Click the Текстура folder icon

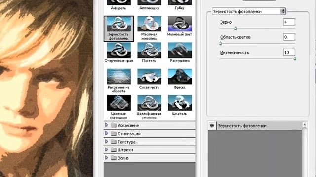pos(114,142)
